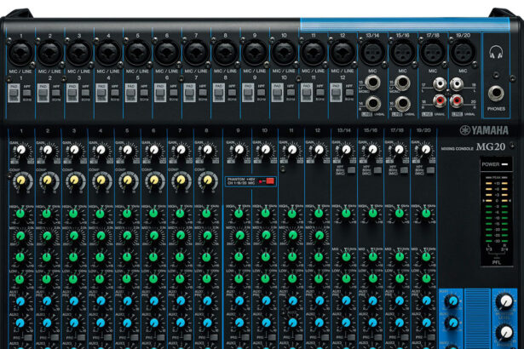The image size is (524, 349).
Task: Toggle channel 10 HPF 80Hz switch
Action: (x=291, y=93)
